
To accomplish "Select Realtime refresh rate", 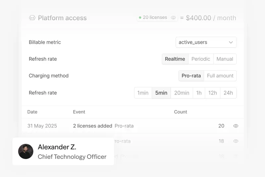I will (x=175, y=59).
